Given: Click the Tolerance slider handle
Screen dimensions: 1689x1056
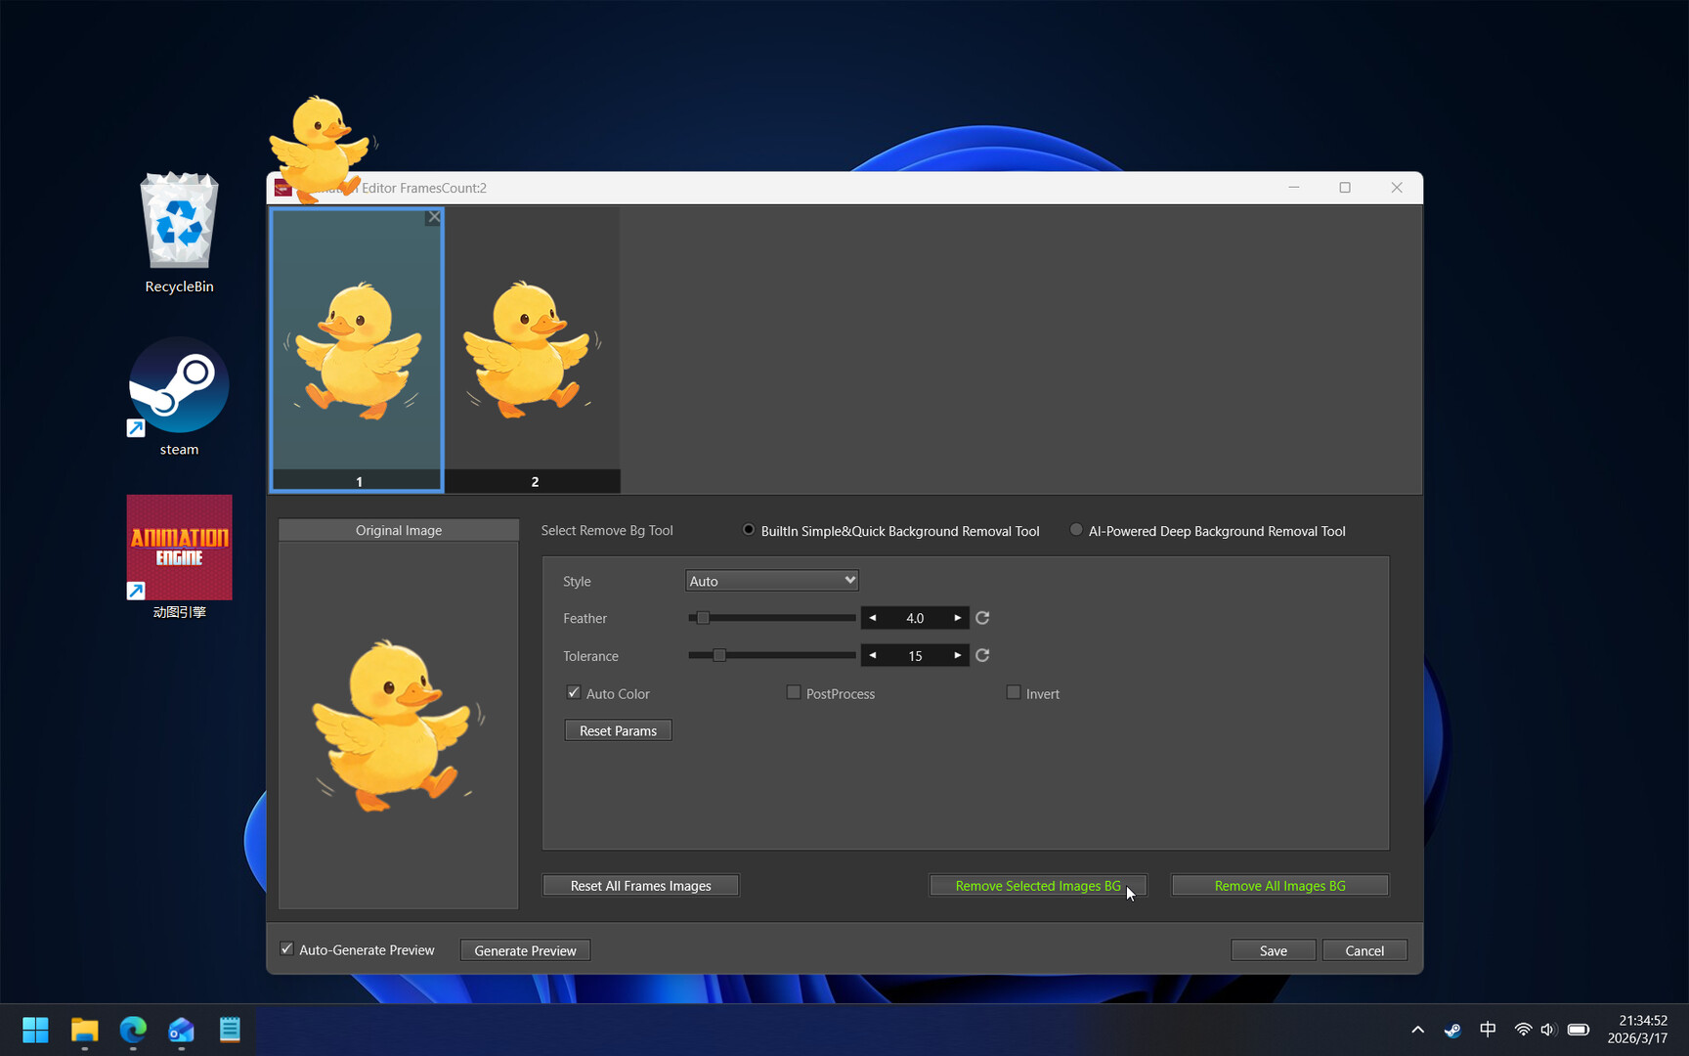Looking at the screenshot, I should (x=720, y=655).
